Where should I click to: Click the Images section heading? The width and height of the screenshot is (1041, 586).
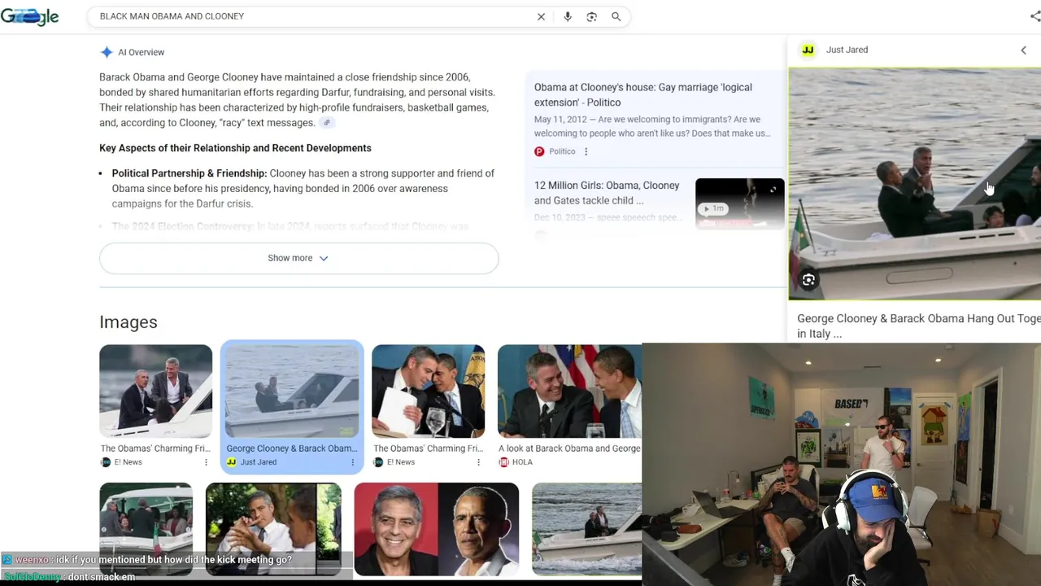(128, 322)
